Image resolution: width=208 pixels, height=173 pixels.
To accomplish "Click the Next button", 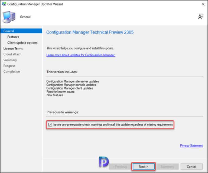I will pyautogui.click(x=143, y=167).
